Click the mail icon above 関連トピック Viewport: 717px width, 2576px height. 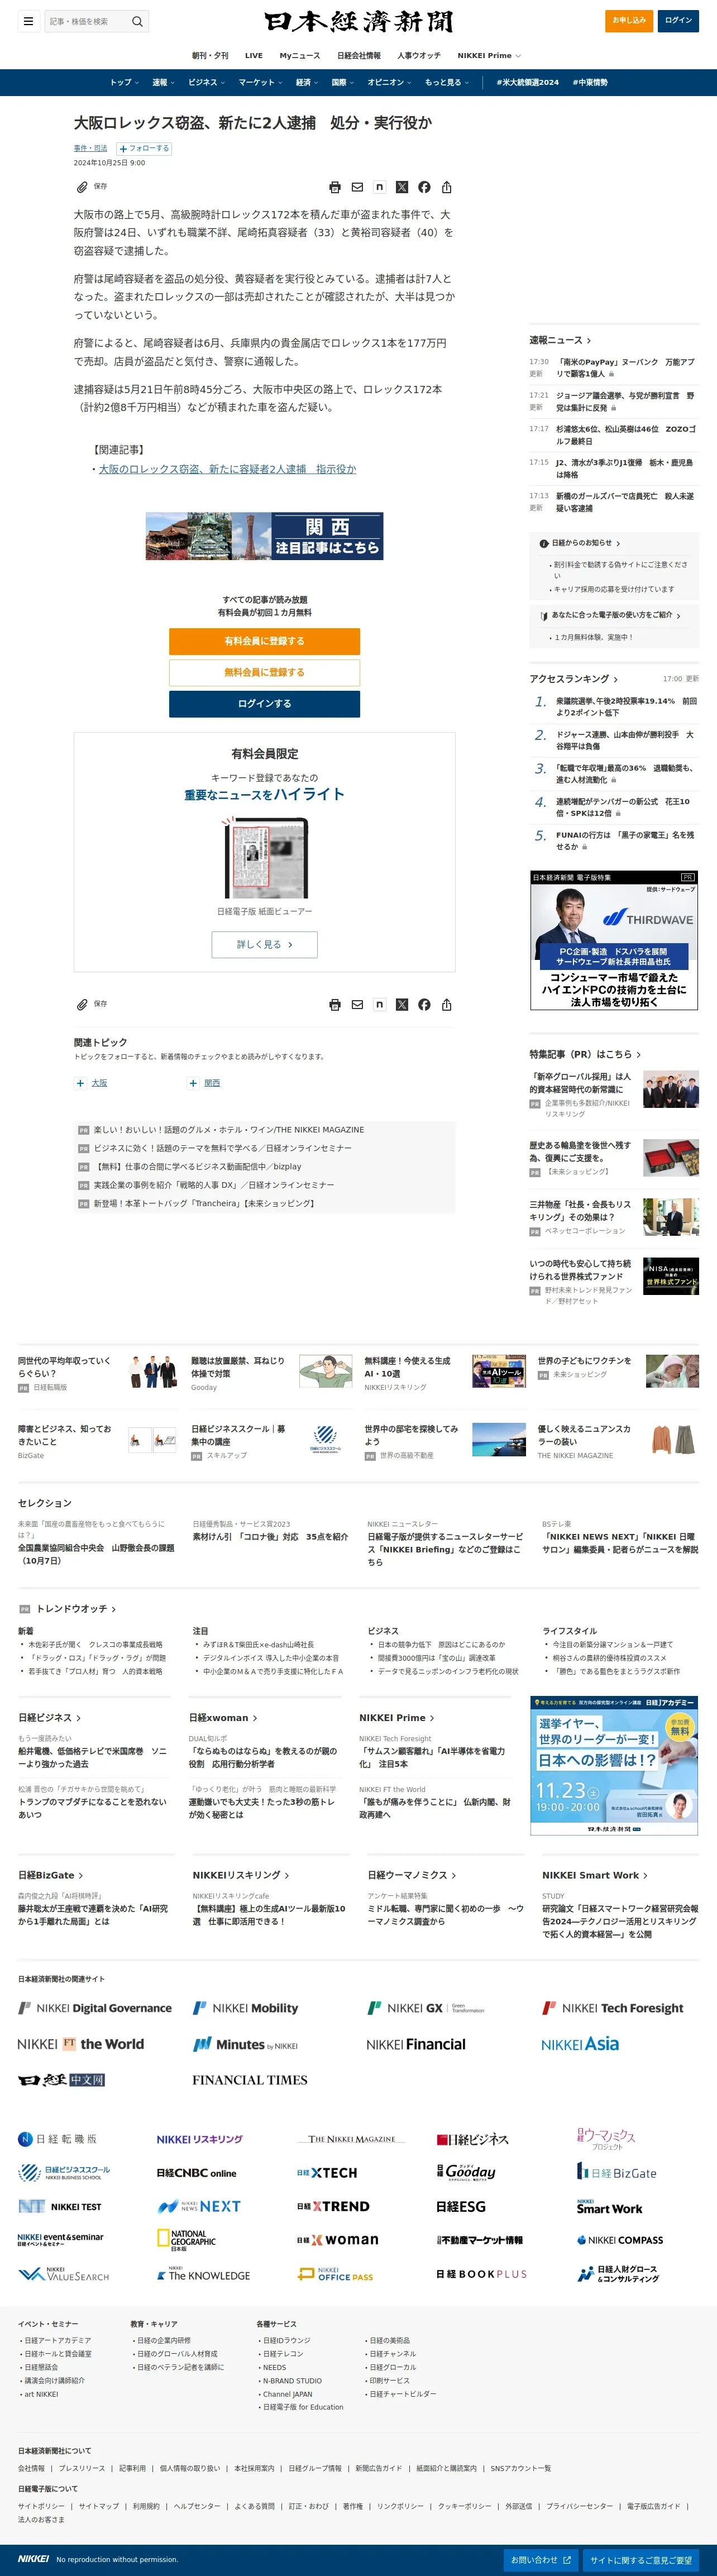(x=357, y=1005)
